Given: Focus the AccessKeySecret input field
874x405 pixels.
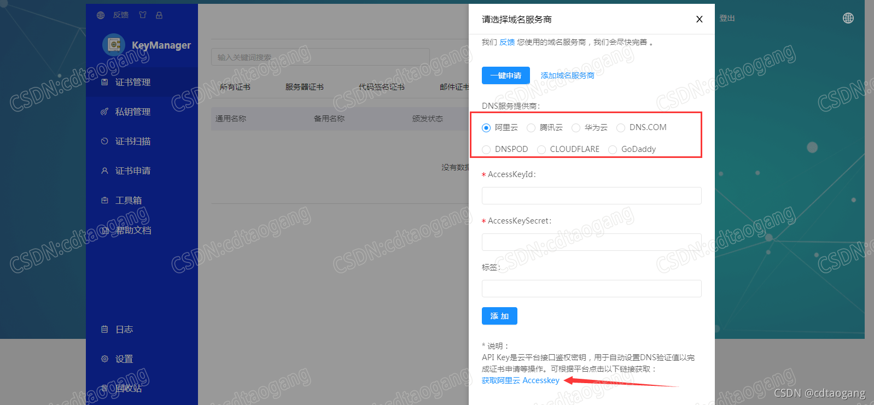Looking at the screenshot, I should [592, 242].
